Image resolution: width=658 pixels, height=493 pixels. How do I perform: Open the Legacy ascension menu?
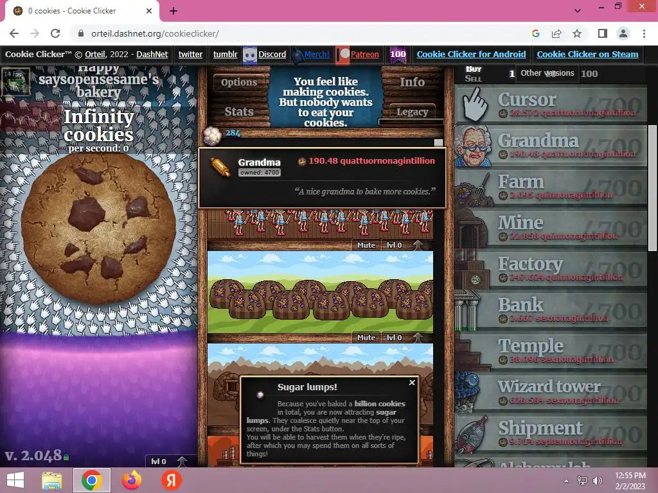point(412,112)
